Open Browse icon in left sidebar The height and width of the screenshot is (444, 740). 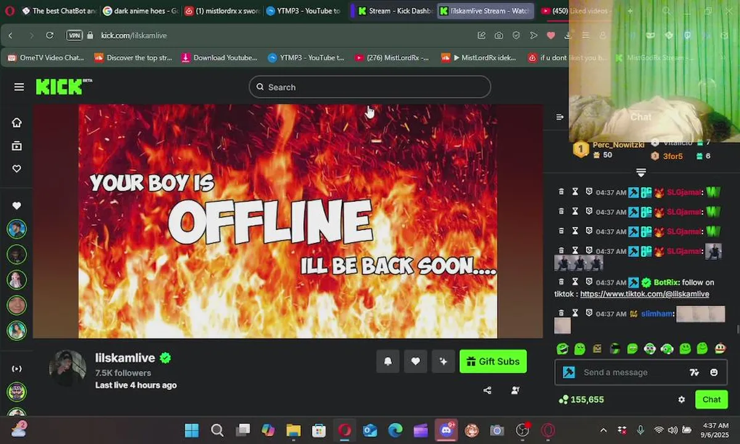[17, 146]
